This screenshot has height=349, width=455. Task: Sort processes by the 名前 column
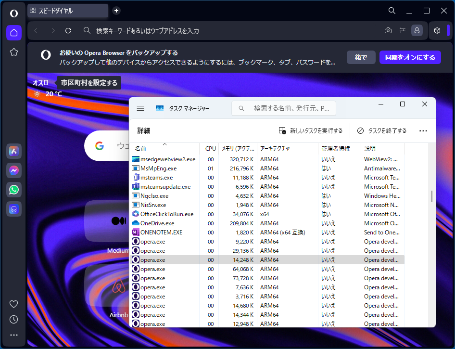139,148
